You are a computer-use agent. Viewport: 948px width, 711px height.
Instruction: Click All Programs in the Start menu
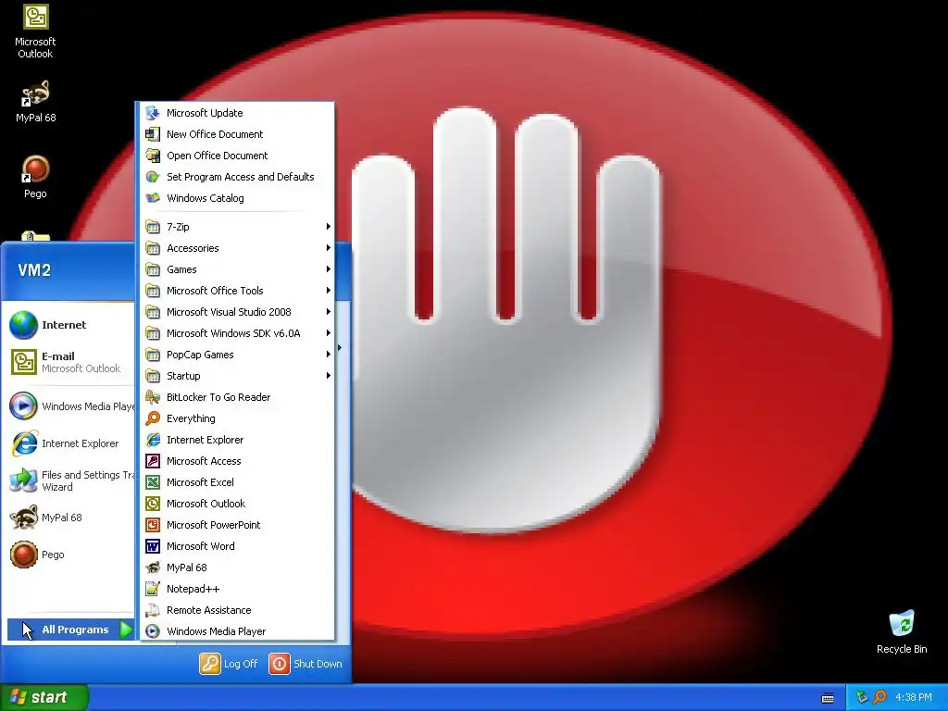tap(70, 630)
